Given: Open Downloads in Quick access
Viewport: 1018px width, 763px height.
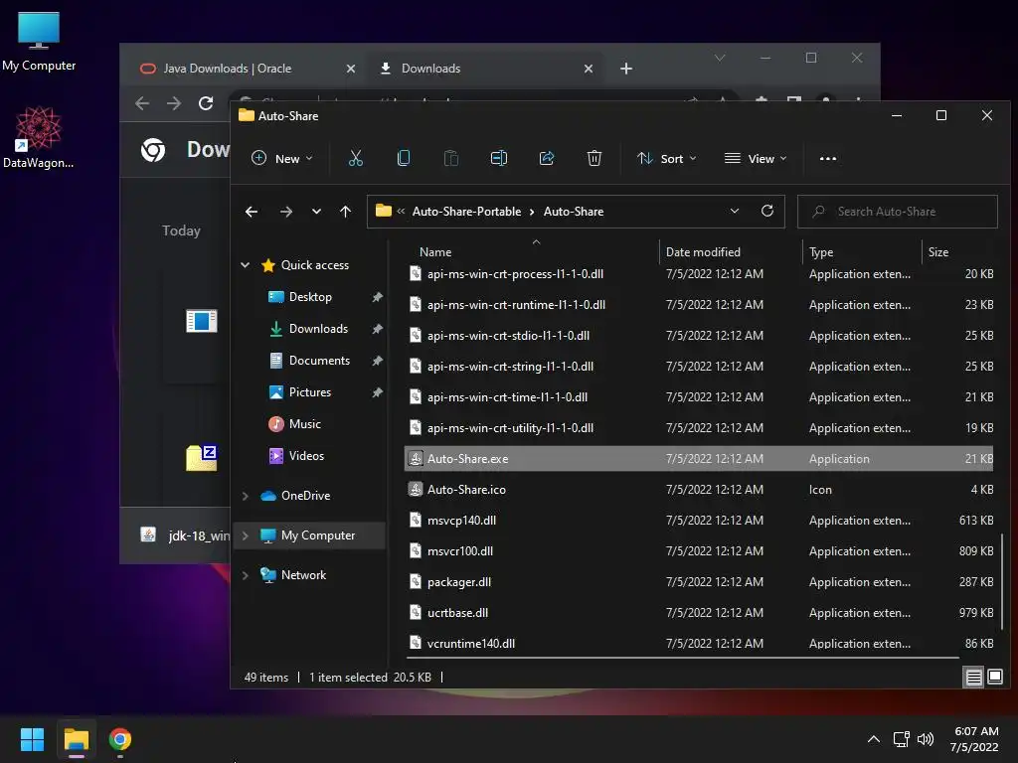Looking at the screenshot, I should point(318,329).
